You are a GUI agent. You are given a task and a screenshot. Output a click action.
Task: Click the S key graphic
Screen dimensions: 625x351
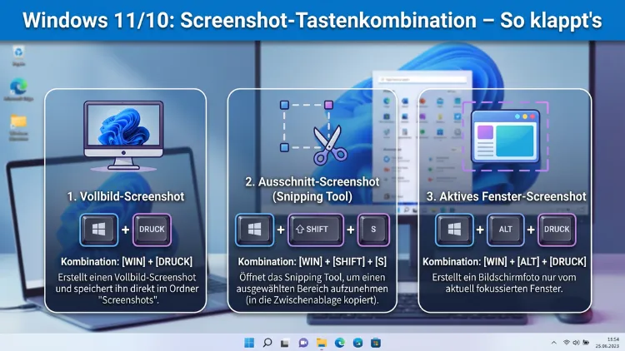click(x=373, y=230)
